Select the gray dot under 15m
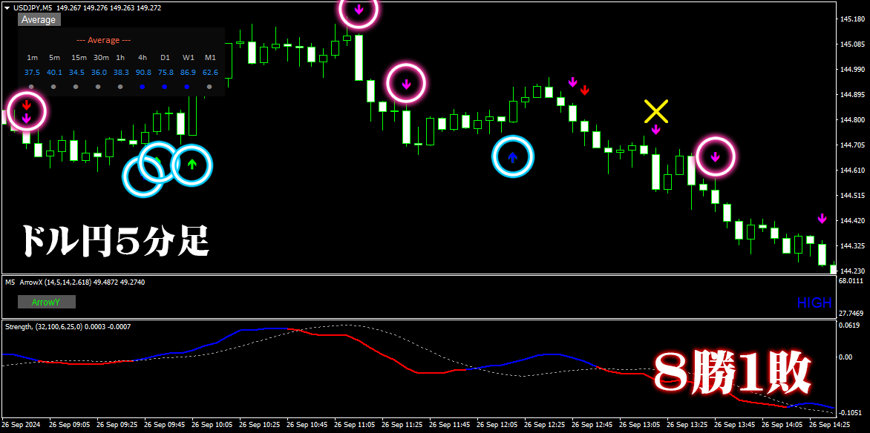 [76, 87]
